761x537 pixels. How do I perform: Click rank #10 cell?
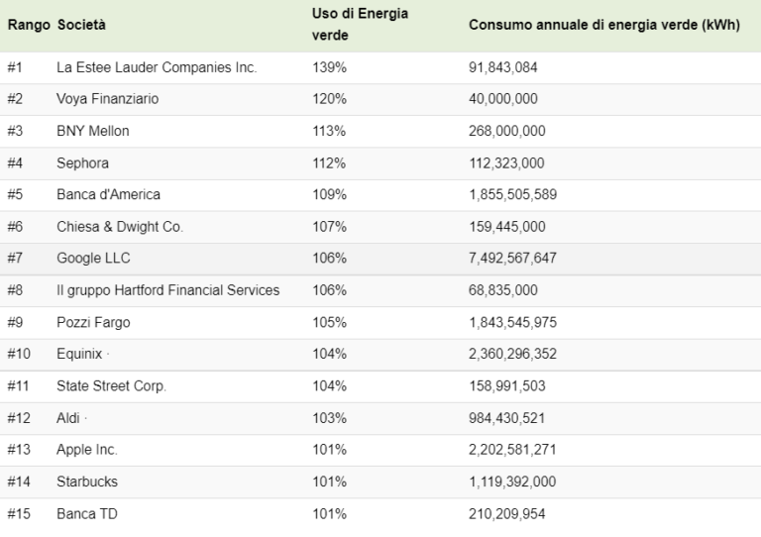[19, 354]
